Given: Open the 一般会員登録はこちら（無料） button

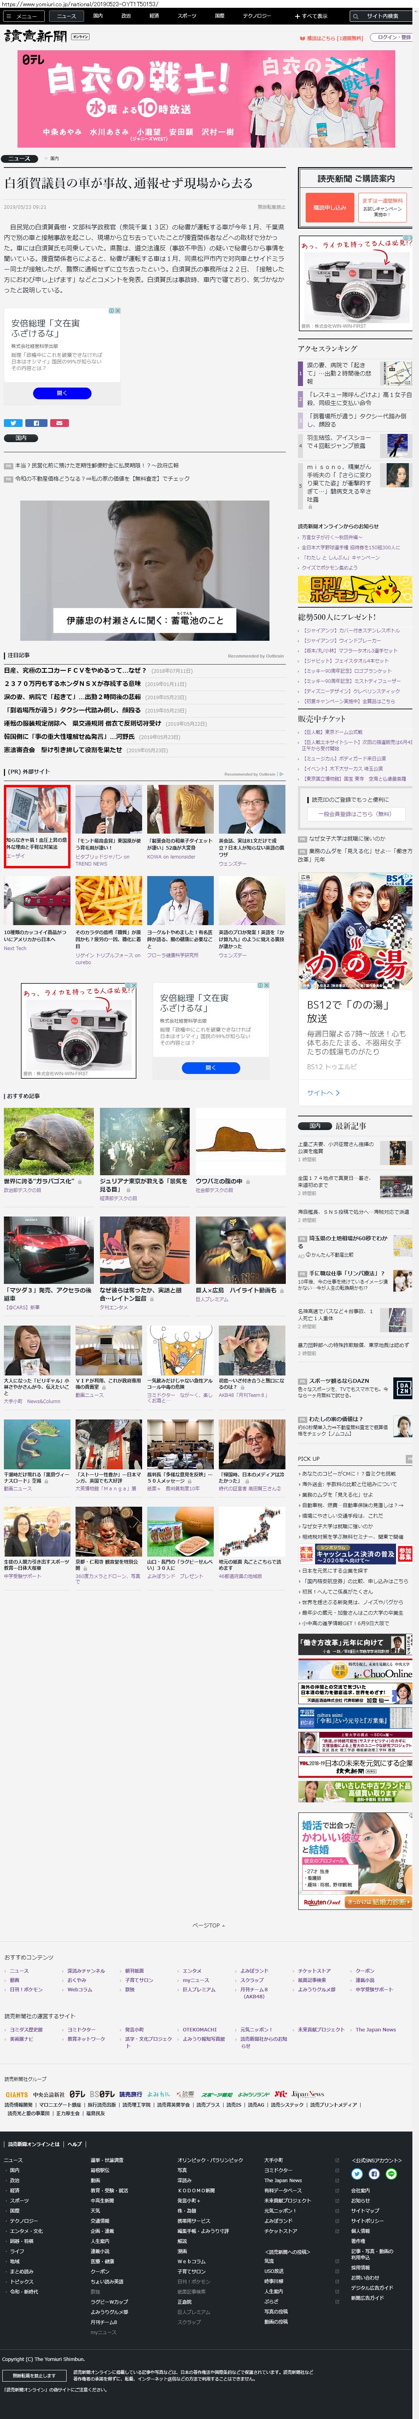Looking at the screenshot, I should pos(355,814).
